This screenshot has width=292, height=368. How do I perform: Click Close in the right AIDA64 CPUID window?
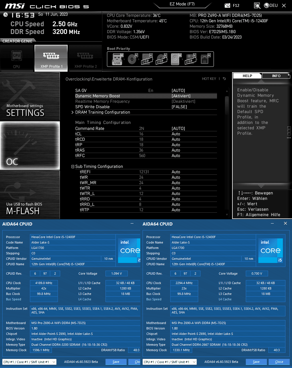[279, 362]
